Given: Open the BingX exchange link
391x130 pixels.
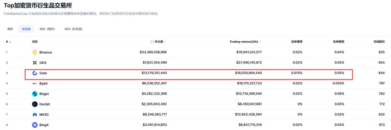Looking at the screenshot, I should [x=44, y=125].
